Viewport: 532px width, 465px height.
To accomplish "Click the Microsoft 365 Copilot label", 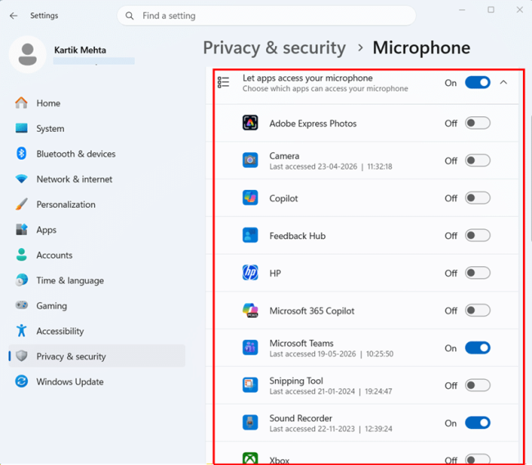I will 312,311.
